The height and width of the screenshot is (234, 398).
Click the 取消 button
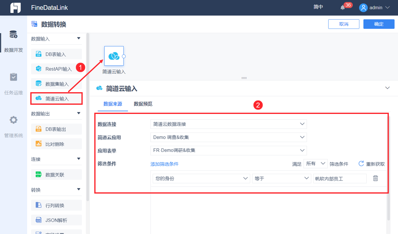click(x=344, y=24)
